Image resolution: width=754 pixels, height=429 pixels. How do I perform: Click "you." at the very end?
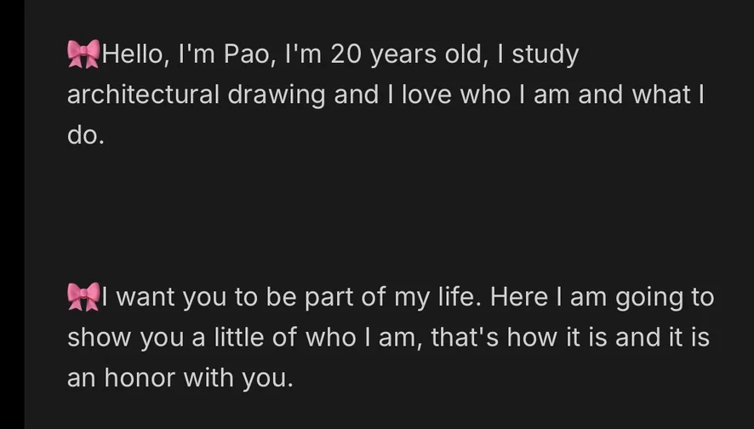click(267, 377)
